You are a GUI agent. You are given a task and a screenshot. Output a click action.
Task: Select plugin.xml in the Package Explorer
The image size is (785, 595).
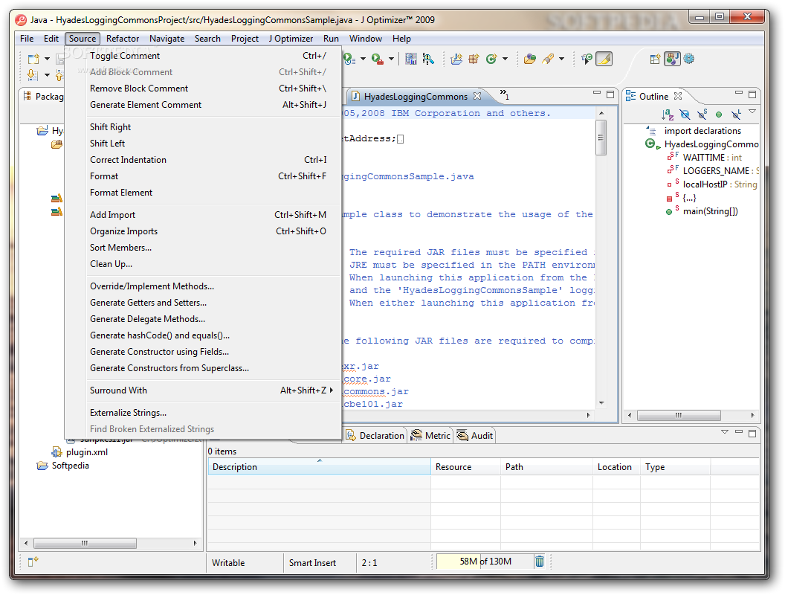pos(87,452)
